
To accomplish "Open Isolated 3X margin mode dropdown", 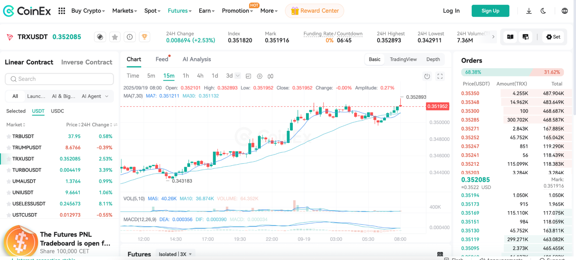I will coord(175,254).
